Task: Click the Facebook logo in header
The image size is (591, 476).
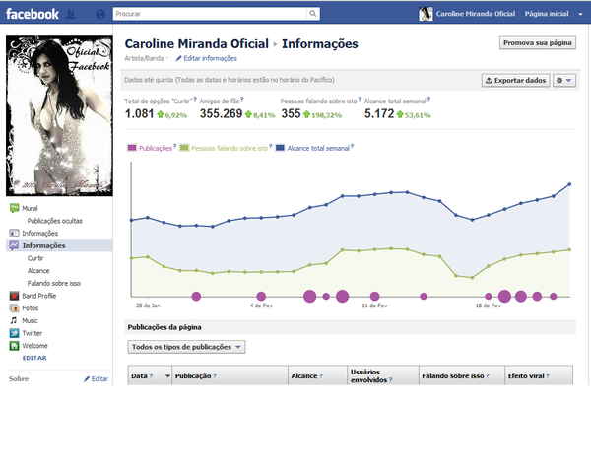Action: 33,14
